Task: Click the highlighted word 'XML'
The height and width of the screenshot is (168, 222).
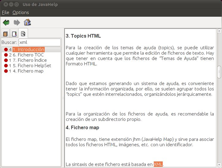Action: click(158, 164)
